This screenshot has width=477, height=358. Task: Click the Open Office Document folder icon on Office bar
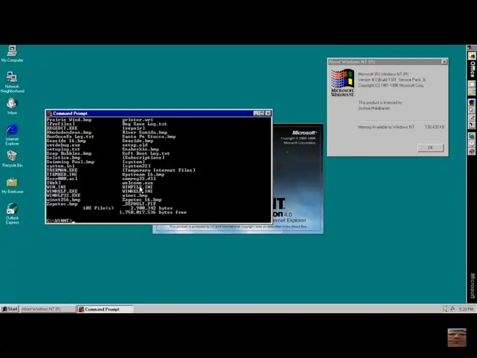[x=472, y=92]
